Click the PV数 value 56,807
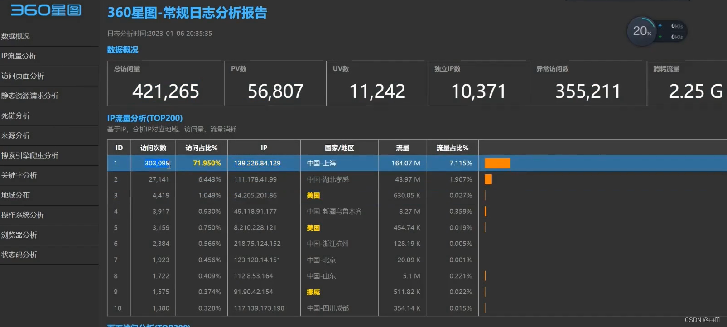Image resolution: width=727 pixels, height=327 pixels. pos(275,91)
